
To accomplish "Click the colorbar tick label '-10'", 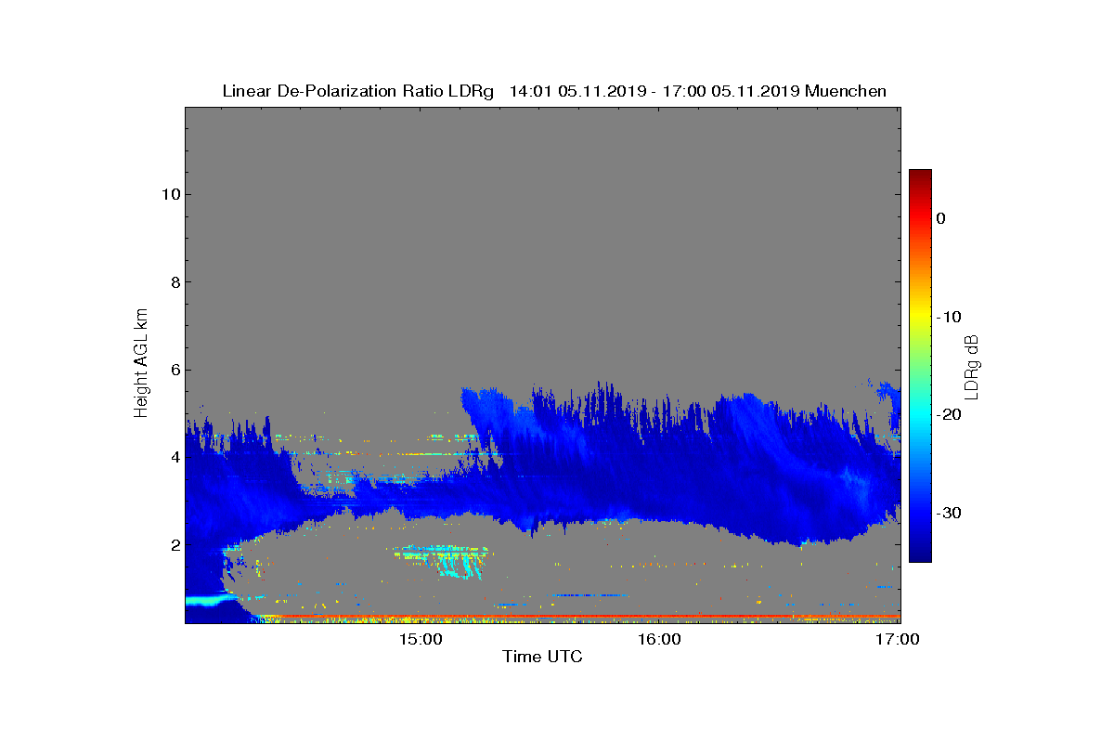I will point(948,317).
